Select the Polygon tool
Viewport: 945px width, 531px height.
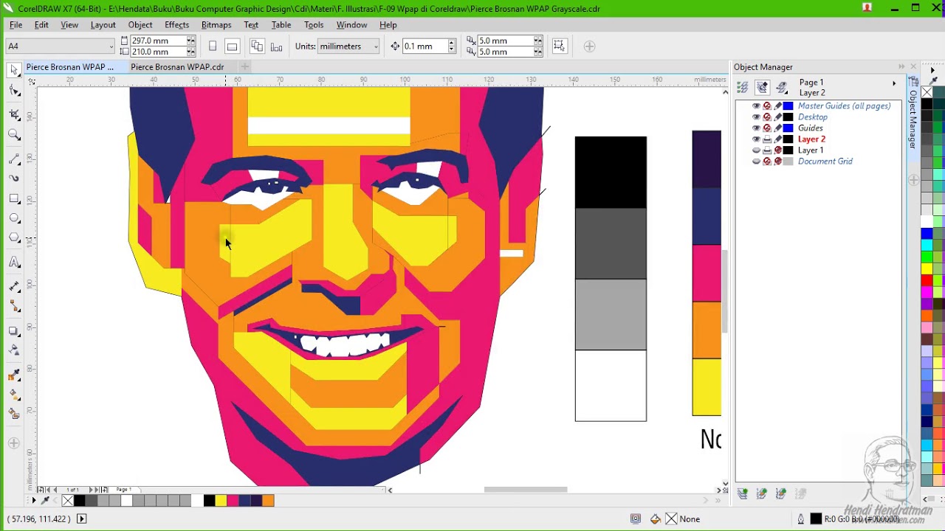14,238
